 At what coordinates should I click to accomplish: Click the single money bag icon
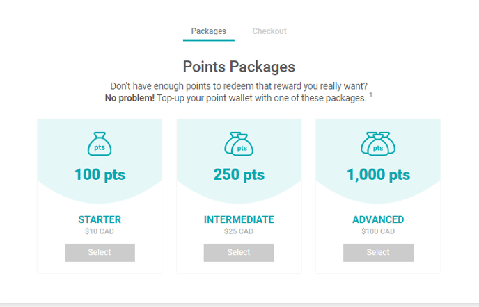pyautogui.click(x=100, y=144)
